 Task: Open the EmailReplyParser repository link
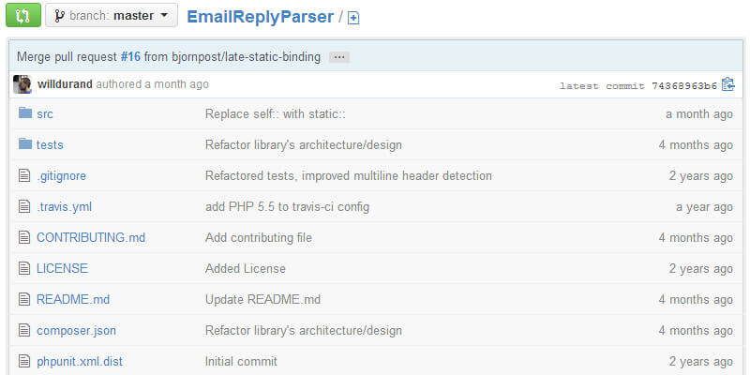pyautogui.click(x=260, y=15)
